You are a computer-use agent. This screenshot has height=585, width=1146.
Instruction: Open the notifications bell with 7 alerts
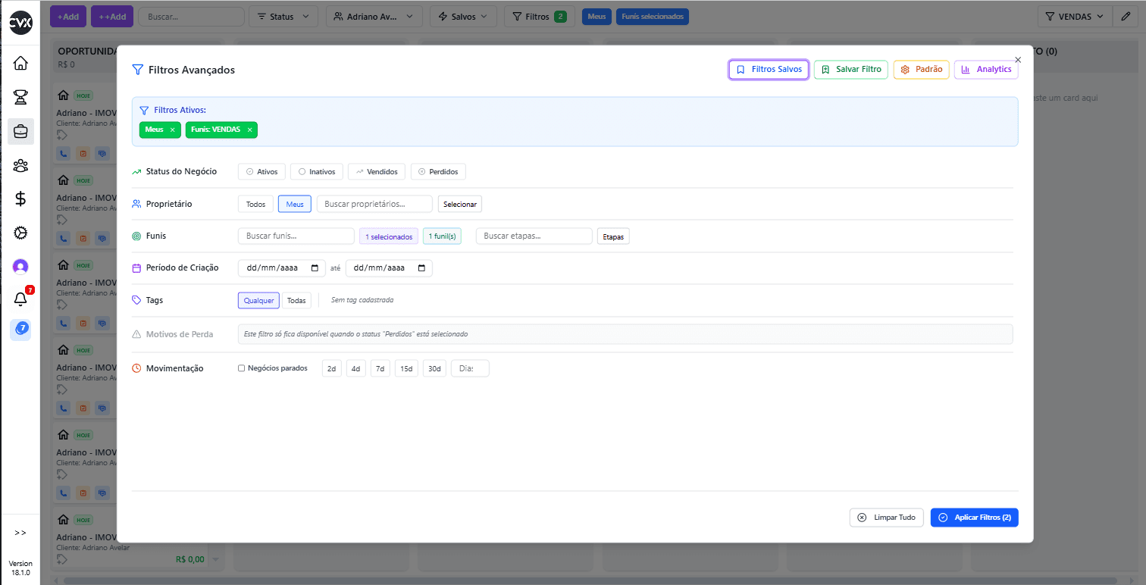pos(20,299)
